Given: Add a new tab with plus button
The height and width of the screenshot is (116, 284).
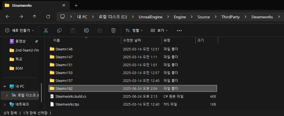Looking at the screenshot, I should point(76,5).
